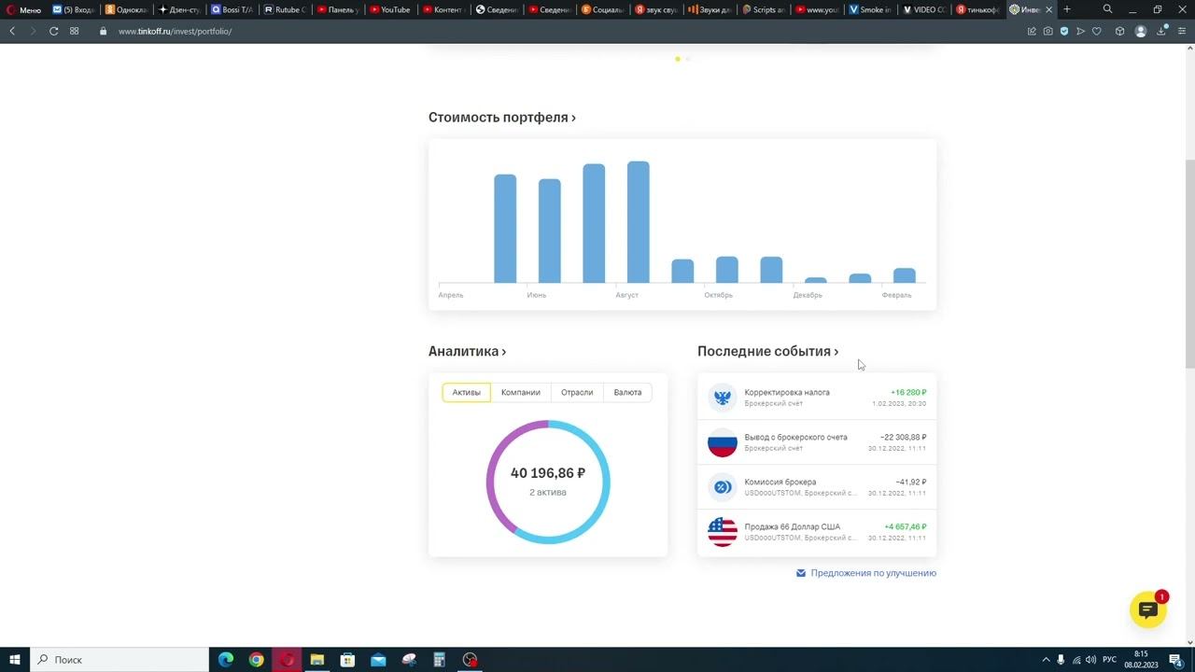
Task: Open the yellow chat support button
Action: click(1148, 609)
